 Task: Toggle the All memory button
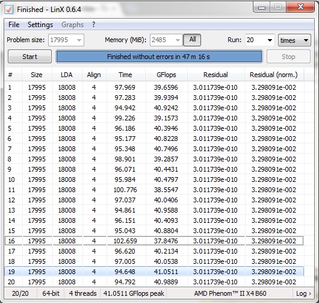[x=192, y=40]
